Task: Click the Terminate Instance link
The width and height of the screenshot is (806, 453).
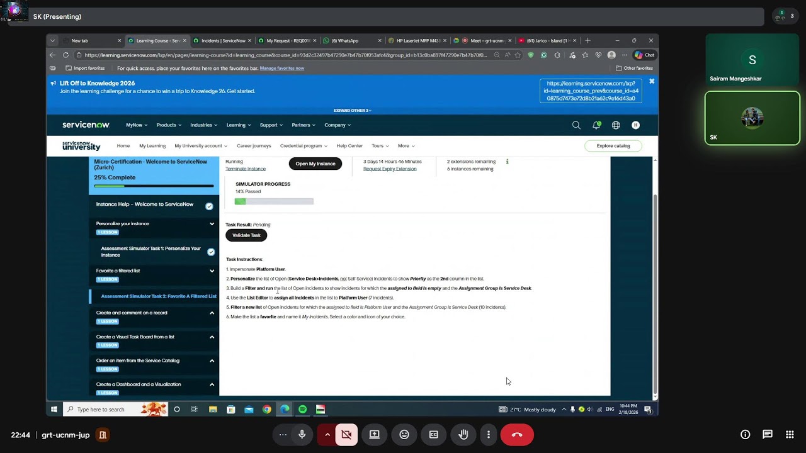Action: [x=246, y=169]
